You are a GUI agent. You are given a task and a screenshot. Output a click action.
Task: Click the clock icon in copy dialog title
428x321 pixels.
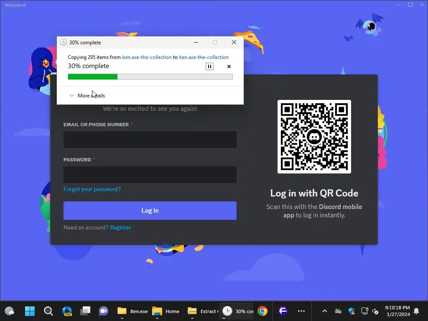(x=64, y=42)
